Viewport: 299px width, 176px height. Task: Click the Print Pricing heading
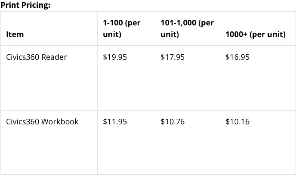(25, 5)
